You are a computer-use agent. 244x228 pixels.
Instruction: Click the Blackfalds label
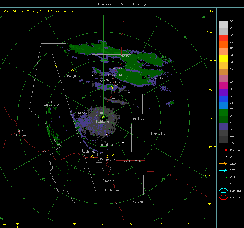(115, 75)
